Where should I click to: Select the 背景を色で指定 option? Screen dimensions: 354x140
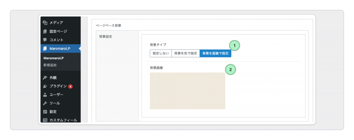click(186, 53)
